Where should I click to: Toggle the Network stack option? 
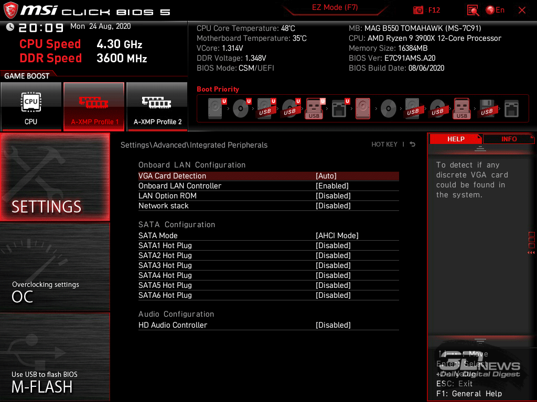tap(268, 206)
